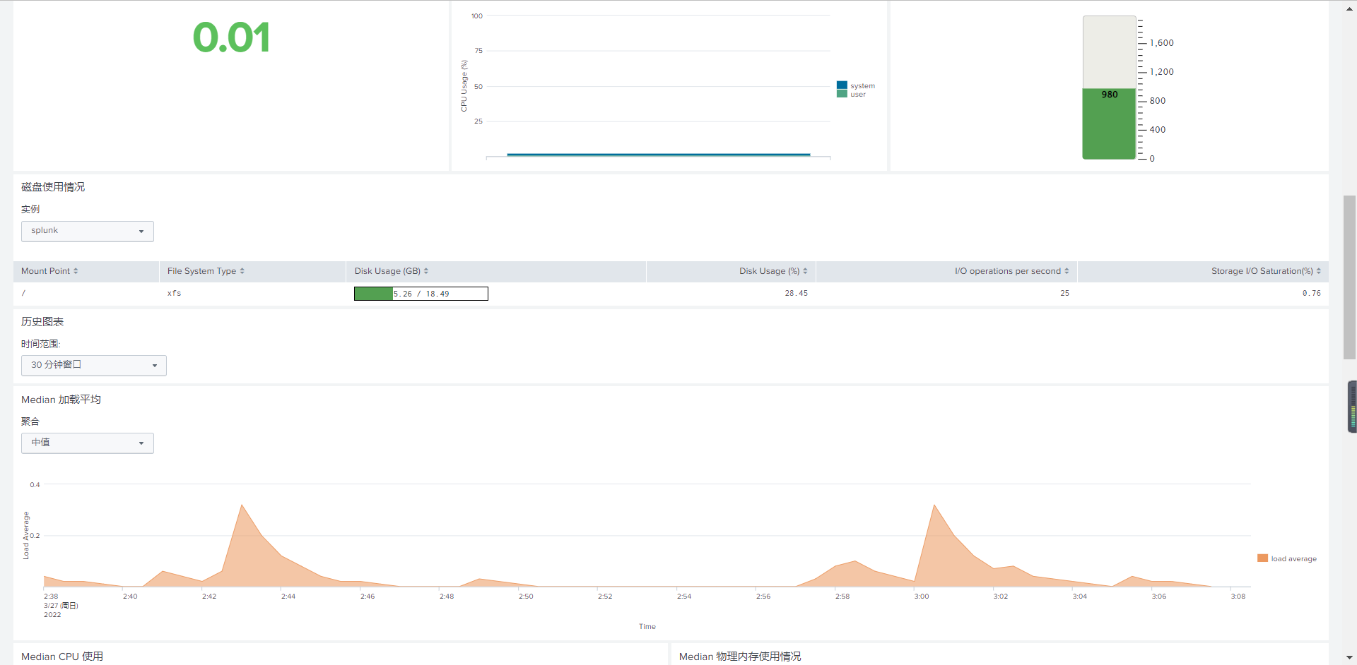Click the user legend color swatch
1357x665 pixels.
(x=842, y=94)
